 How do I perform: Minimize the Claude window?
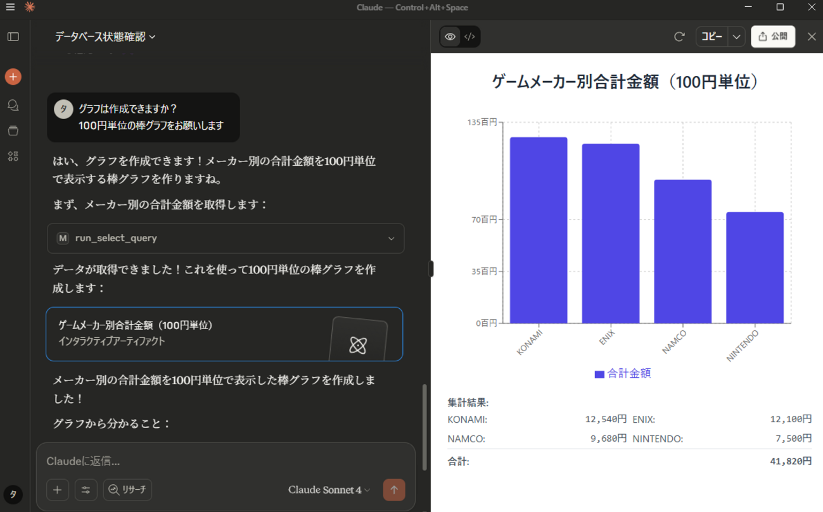pos(749,8)
